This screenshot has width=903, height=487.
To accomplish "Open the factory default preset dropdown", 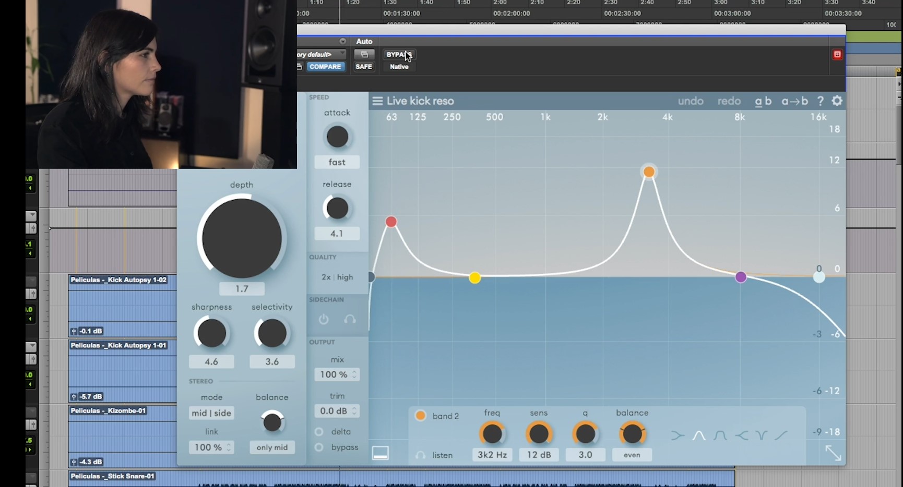I will coord(322,54).
